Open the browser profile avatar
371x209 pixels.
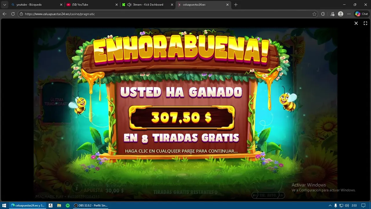[341, 14]
